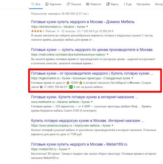Click 'Стандартные кухни' breadcrumb text

117,78
